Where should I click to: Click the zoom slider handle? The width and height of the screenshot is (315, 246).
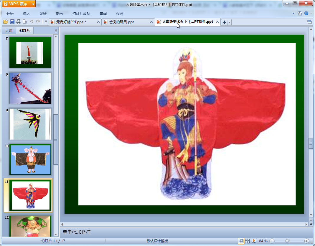(x=287, y=241)
